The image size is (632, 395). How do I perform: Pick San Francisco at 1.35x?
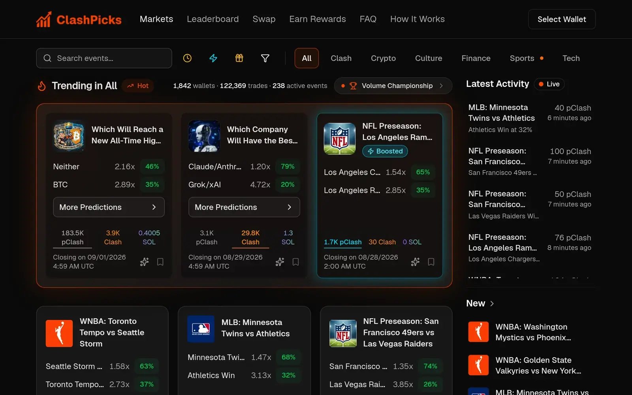pos(386,366)
